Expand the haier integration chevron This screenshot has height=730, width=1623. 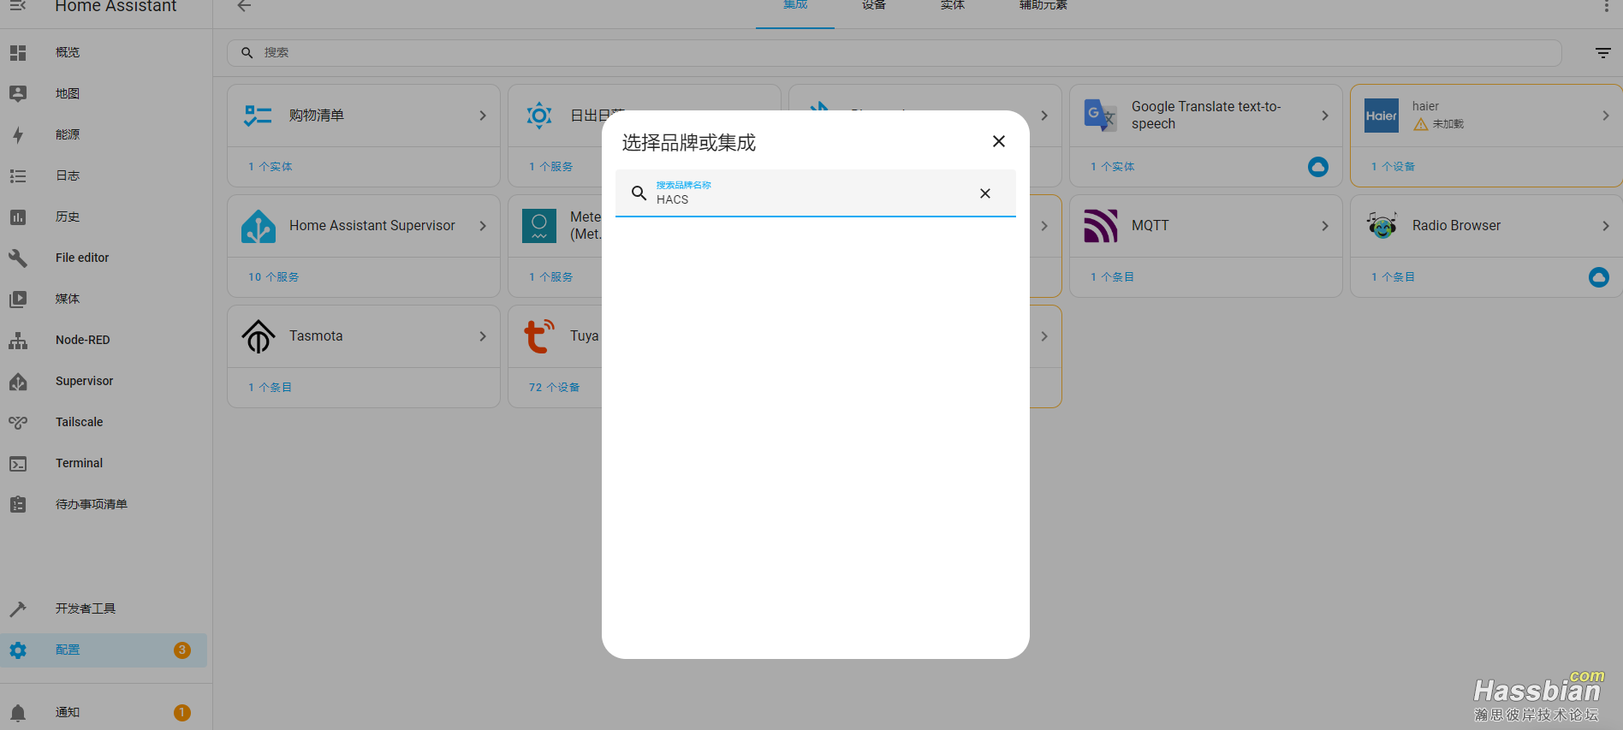1606,116
